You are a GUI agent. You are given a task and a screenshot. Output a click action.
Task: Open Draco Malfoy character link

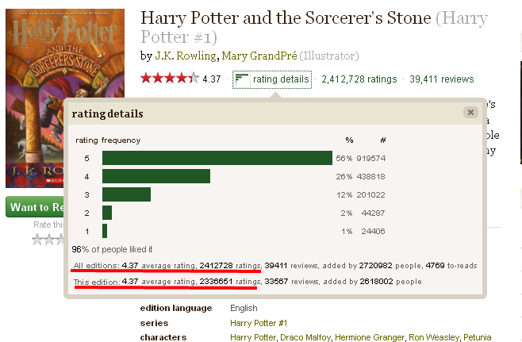[x=305, y=338]
